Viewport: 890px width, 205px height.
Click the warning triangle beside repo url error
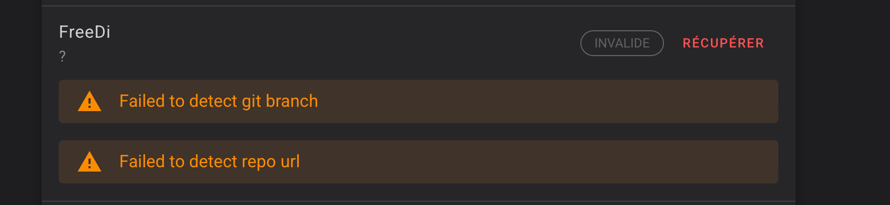point(90,162)
